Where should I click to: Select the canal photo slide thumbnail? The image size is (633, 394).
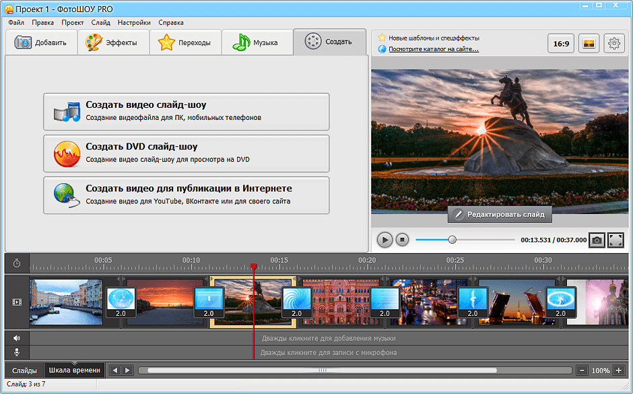[66, 302]
